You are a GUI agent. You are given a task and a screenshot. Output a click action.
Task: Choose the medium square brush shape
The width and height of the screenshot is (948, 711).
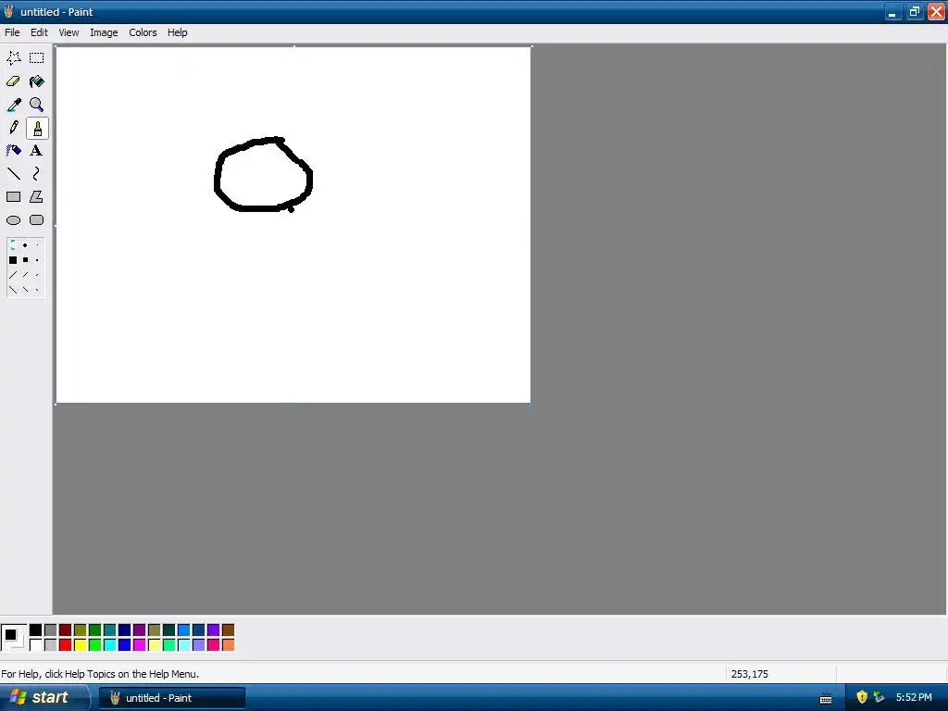(x=25, y=260)
